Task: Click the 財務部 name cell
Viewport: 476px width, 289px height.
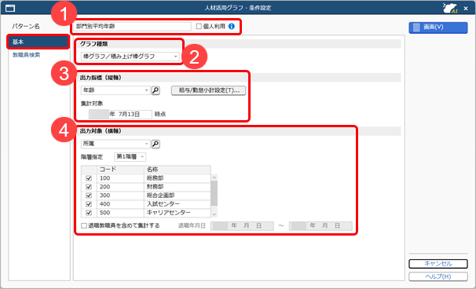Action: coord(178,187)
